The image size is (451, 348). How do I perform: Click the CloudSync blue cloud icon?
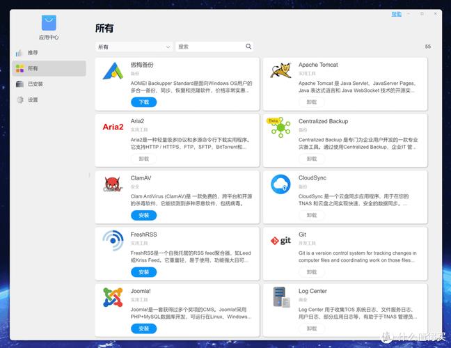tap(280, 184)
